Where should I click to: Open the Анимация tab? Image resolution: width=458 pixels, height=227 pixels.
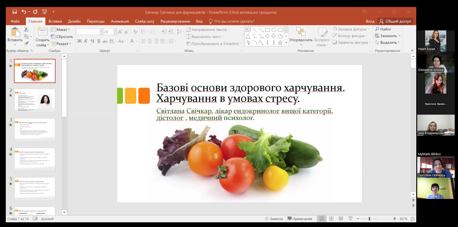[x=120, y=21]
